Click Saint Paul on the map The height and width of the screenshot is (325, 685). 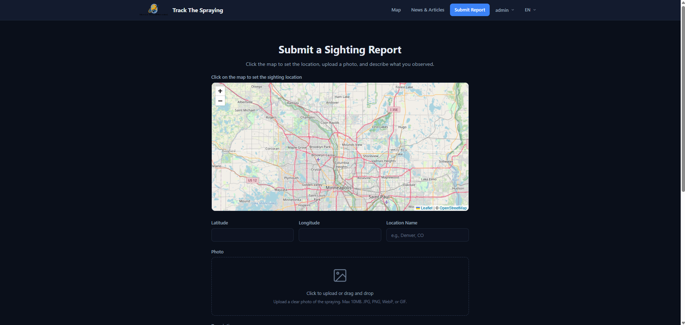pos(379,197)
